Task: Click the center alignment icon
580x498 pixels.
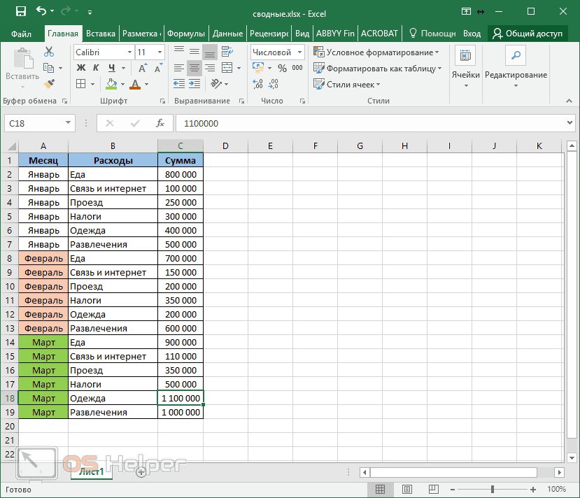Action: [196, 68]
